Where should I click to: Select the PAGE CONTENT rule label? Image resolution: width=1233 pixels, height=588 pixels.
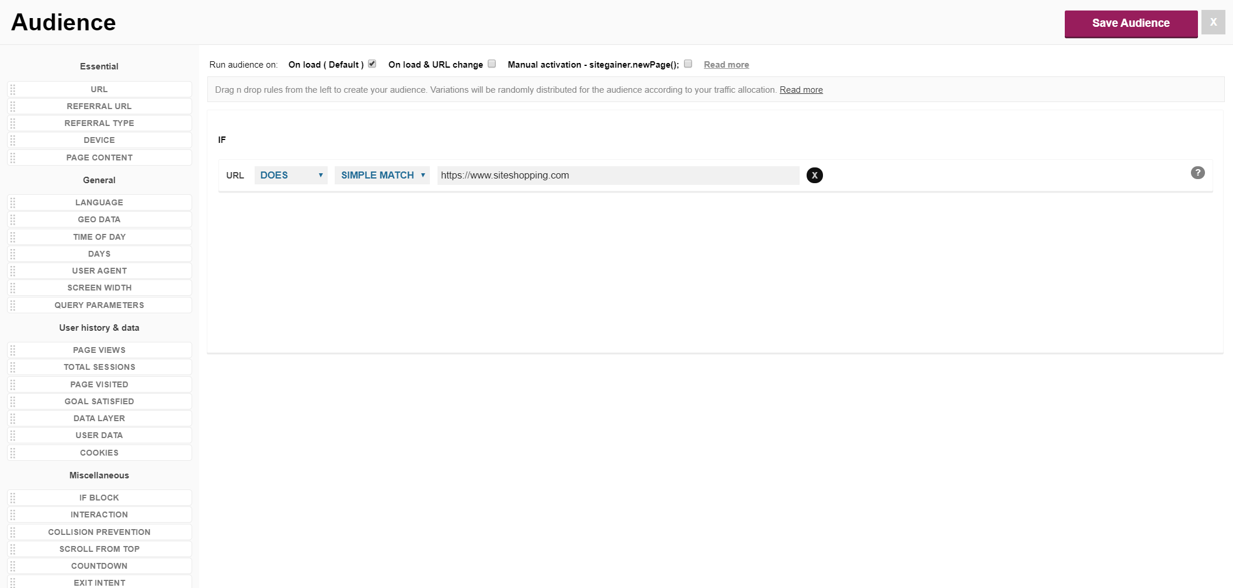[99, 157]
